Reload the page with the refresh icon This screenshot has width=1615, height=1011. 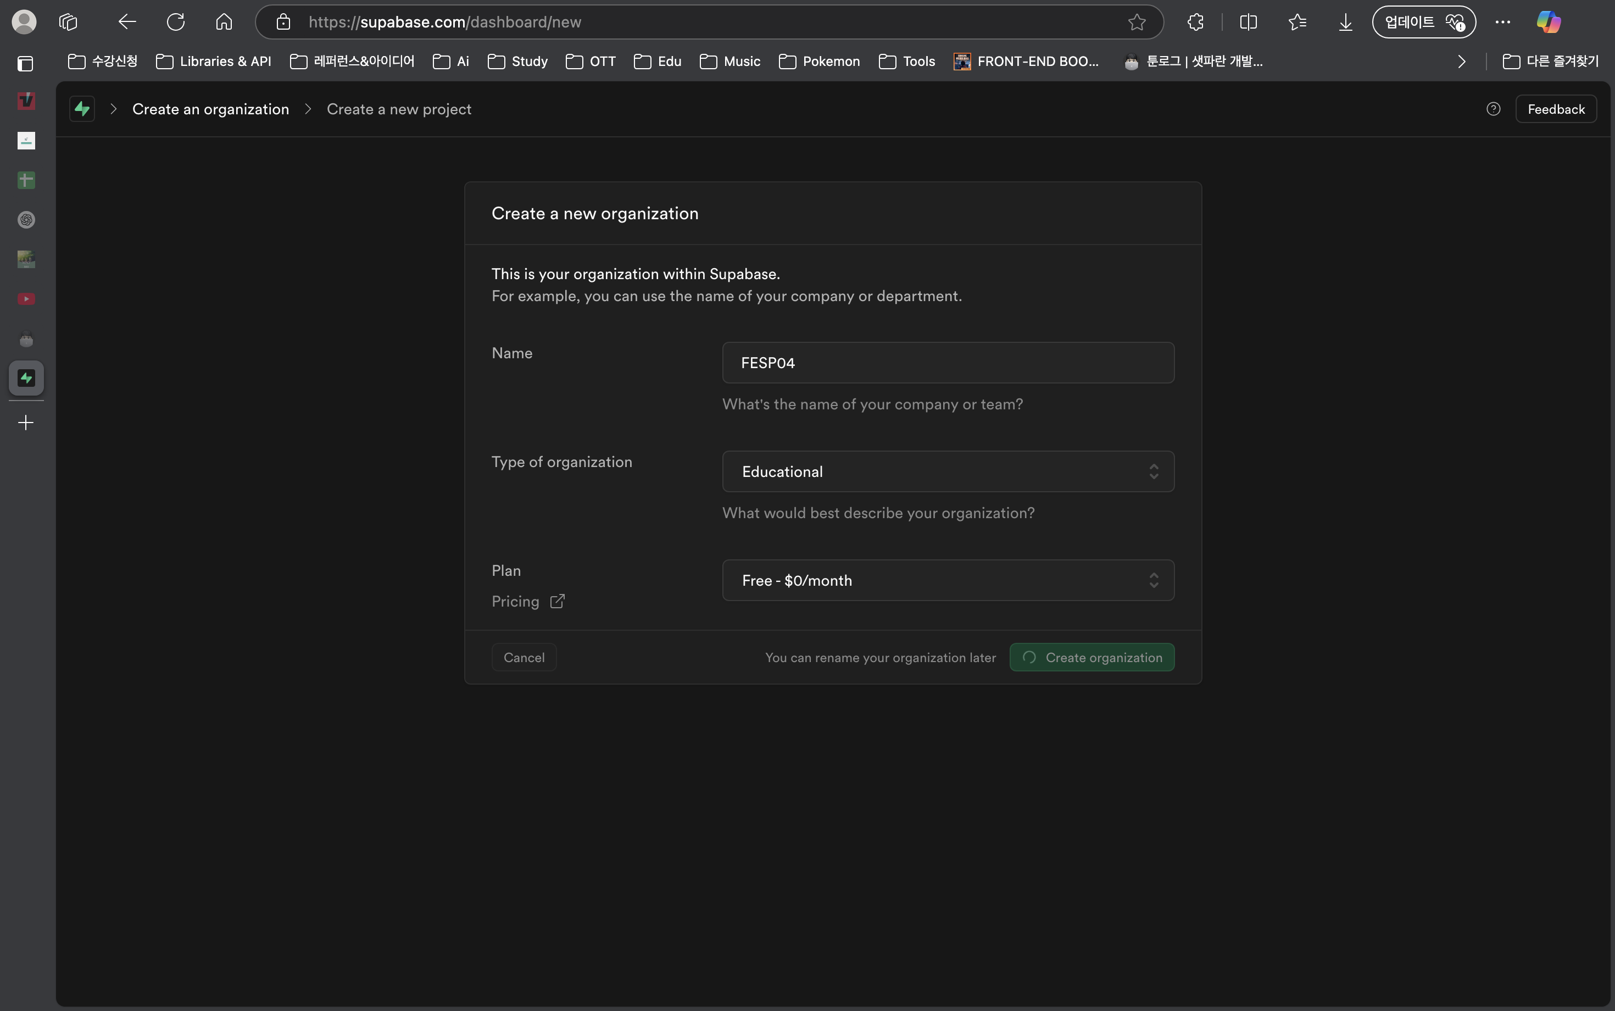tap(176, 22)
